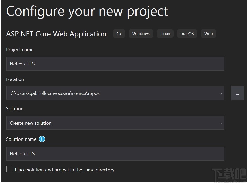Select the Windows platform tag
This screenshot has width=247, height=183.
coord(141,33)
